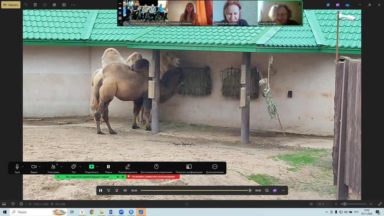Viewport: 384px width, 216px height.
Task: Open Участники panel in Zoom bar
Action: click(53, 168)
